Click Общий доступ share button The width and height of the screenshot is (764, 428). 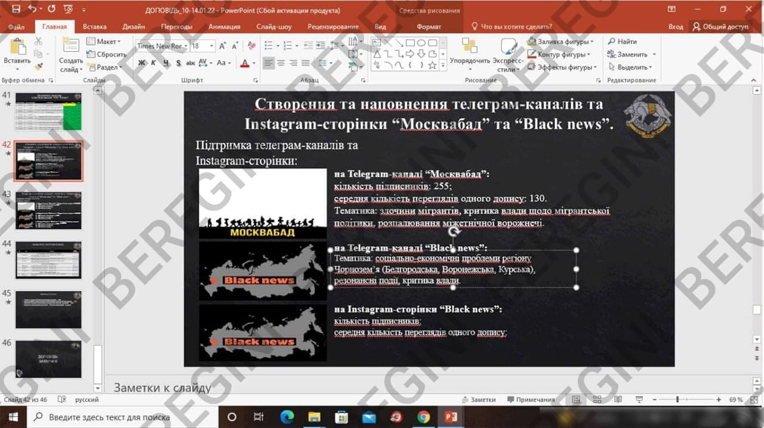point(720,27)
